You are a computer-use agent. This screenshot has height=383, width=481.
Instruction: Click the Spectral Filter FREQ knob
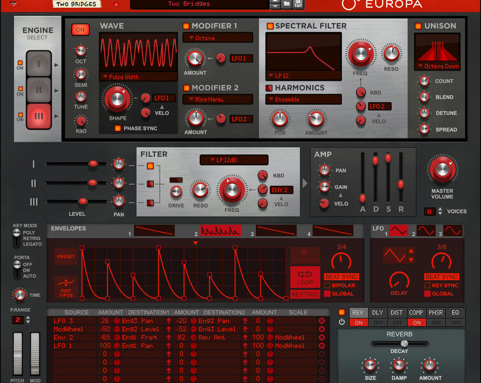361,54
